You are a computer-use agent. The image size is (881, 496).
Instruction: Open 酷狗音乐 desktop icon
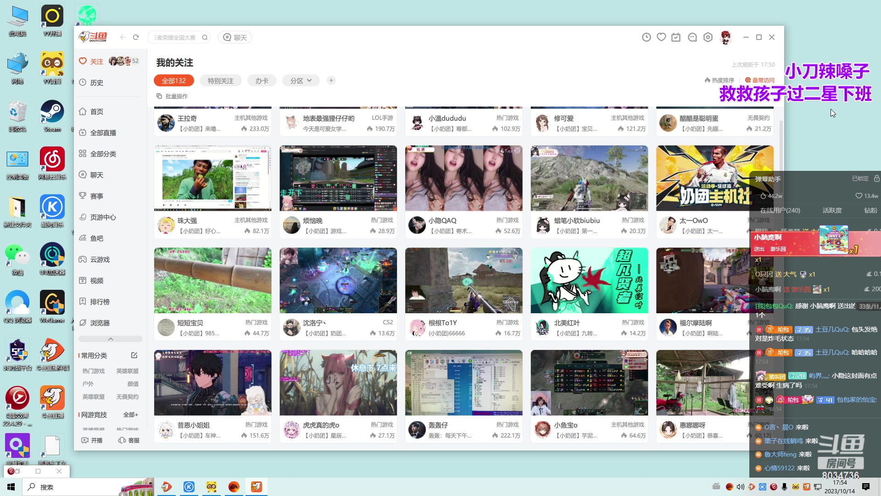[x=52, y=211]
